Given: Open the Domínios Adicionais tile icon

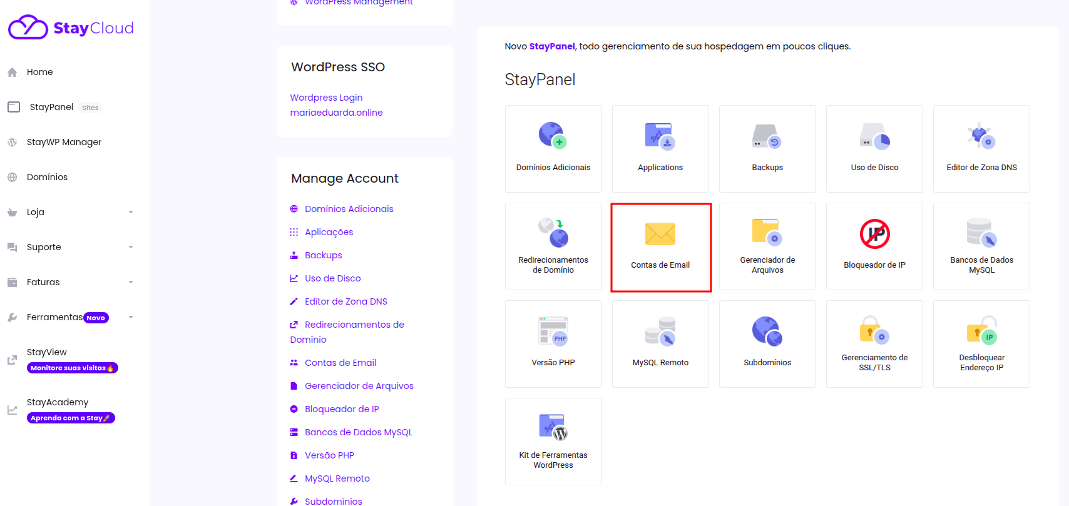Looking at the screenshot, I should pyautogui.click(x=553, y=134).
